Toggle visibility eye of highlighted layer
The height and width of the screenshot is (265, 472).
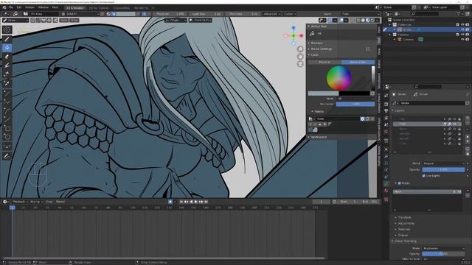(454, 124)
